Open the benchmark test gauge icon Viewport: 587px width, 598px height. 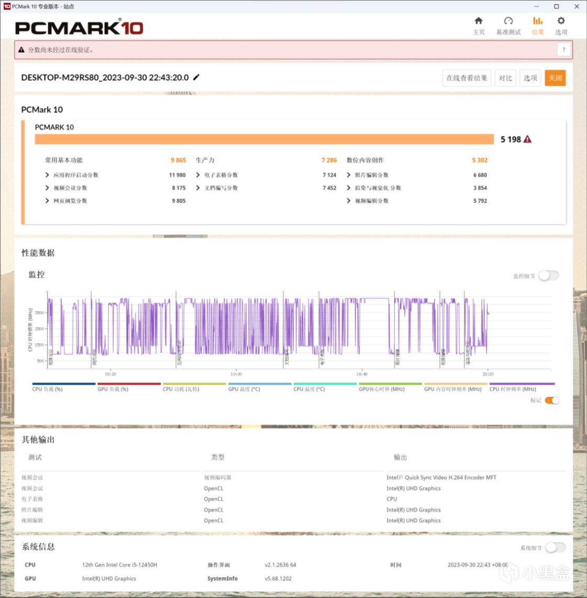click(x=508, y=21)
